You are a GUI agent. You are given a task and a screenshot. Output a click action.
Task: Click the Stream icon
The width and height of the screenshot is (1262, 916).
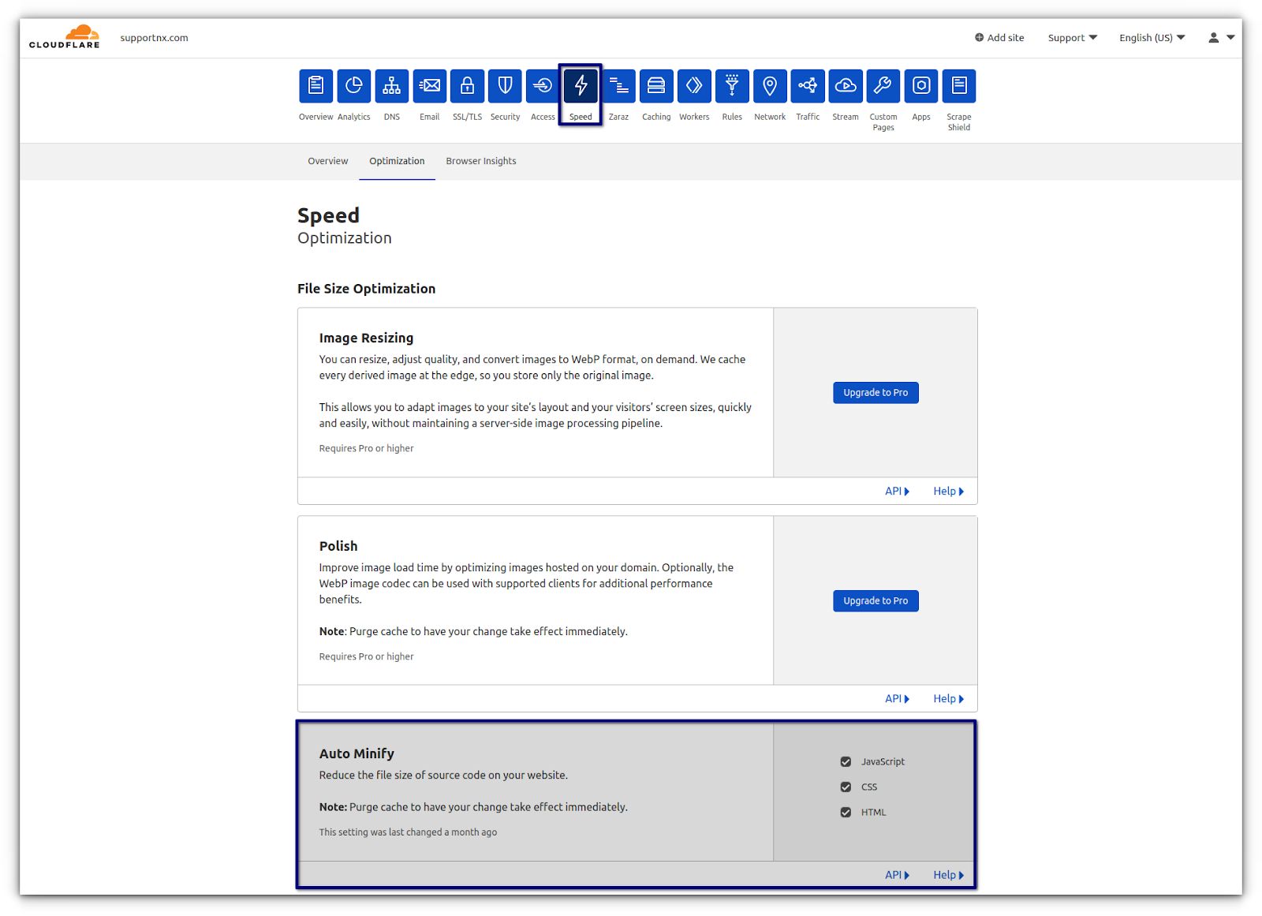tap(845, 85)
